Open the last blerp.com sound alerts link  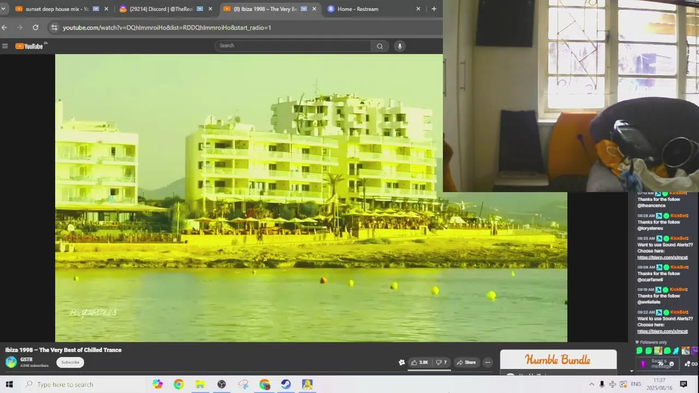point(662,331)
